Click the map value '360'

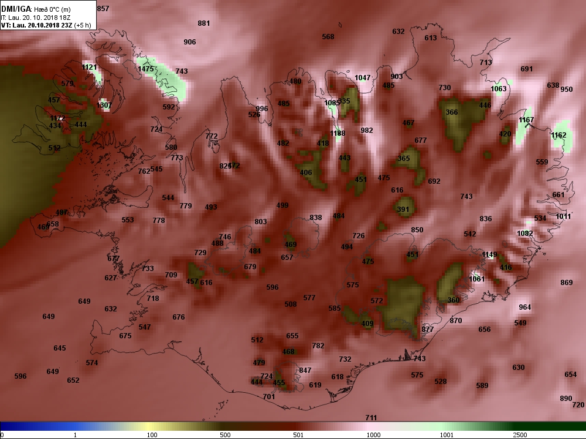(454, 300)
